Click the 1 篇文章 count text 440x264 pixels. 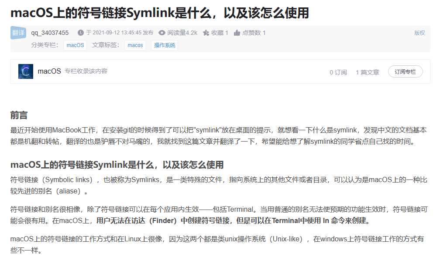coord(368,72)
